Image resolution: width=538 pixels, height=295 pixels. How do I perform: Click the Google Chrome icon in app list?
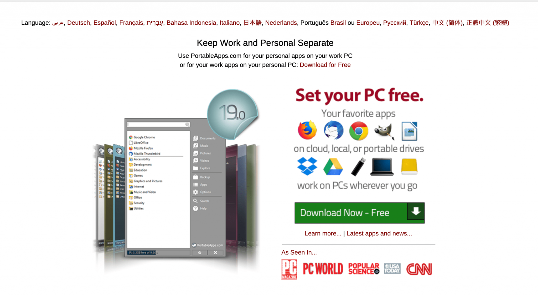pyautogui.click(x=131, y=137)
